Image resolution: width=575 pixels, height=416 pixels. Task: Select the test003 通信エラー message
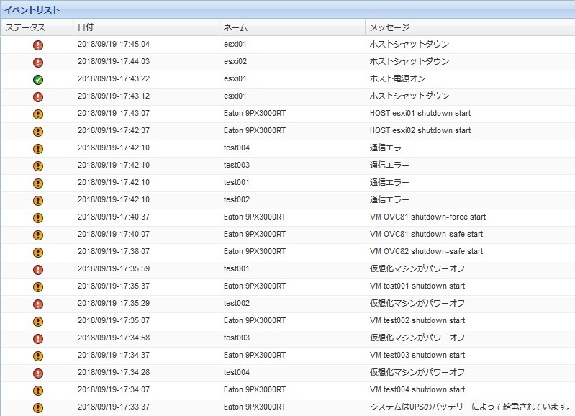tap(389, 166)
